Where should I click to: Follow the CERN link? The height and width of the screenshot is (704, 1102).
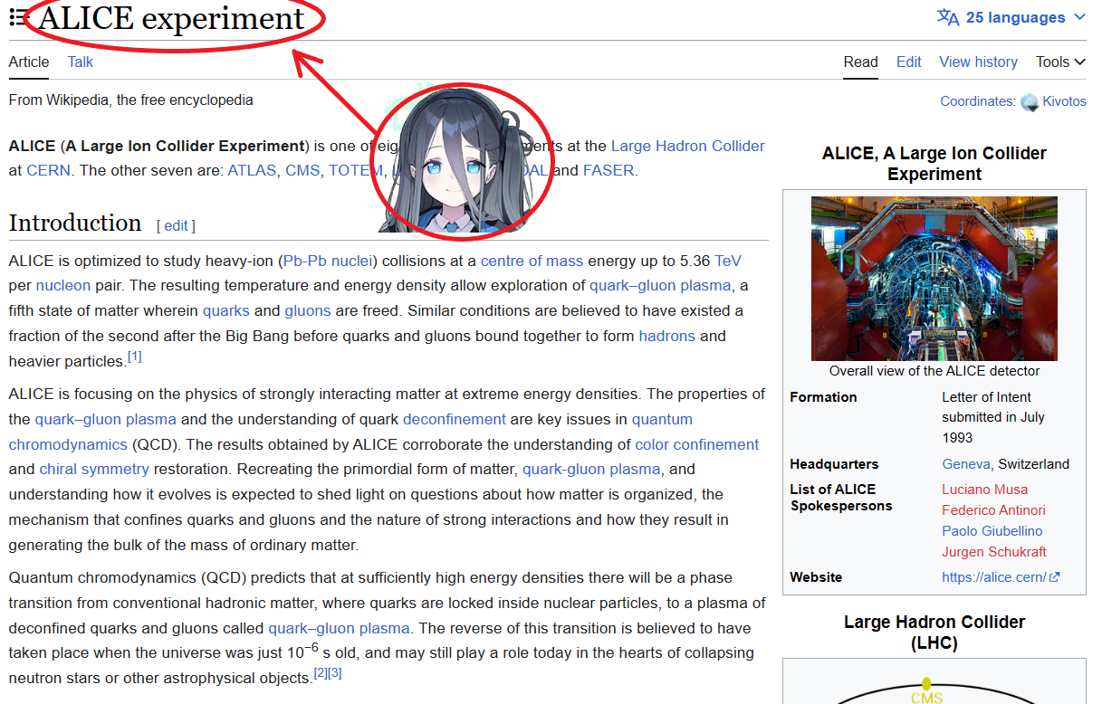click(48, 170)
